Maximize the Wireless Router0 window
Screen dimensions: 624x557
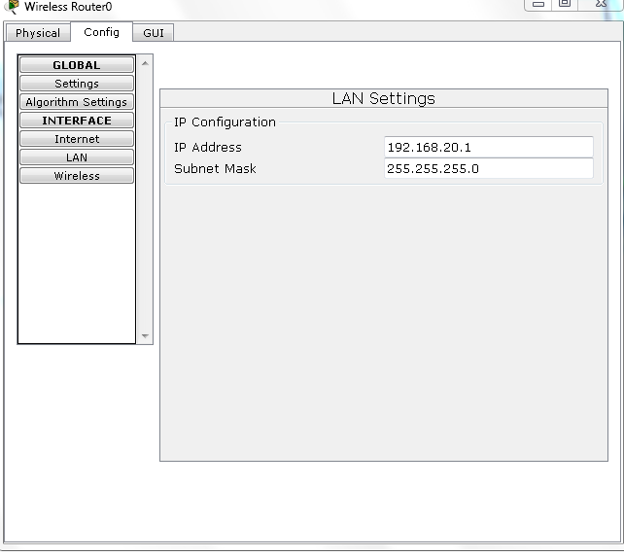coord(564,4)
